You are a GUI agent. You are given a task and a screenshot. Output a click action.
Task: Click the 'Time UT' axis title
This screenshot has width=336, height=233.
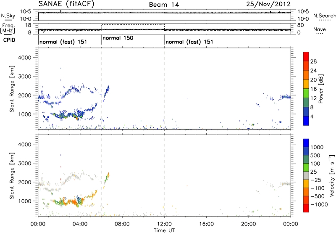coord(164,230)
